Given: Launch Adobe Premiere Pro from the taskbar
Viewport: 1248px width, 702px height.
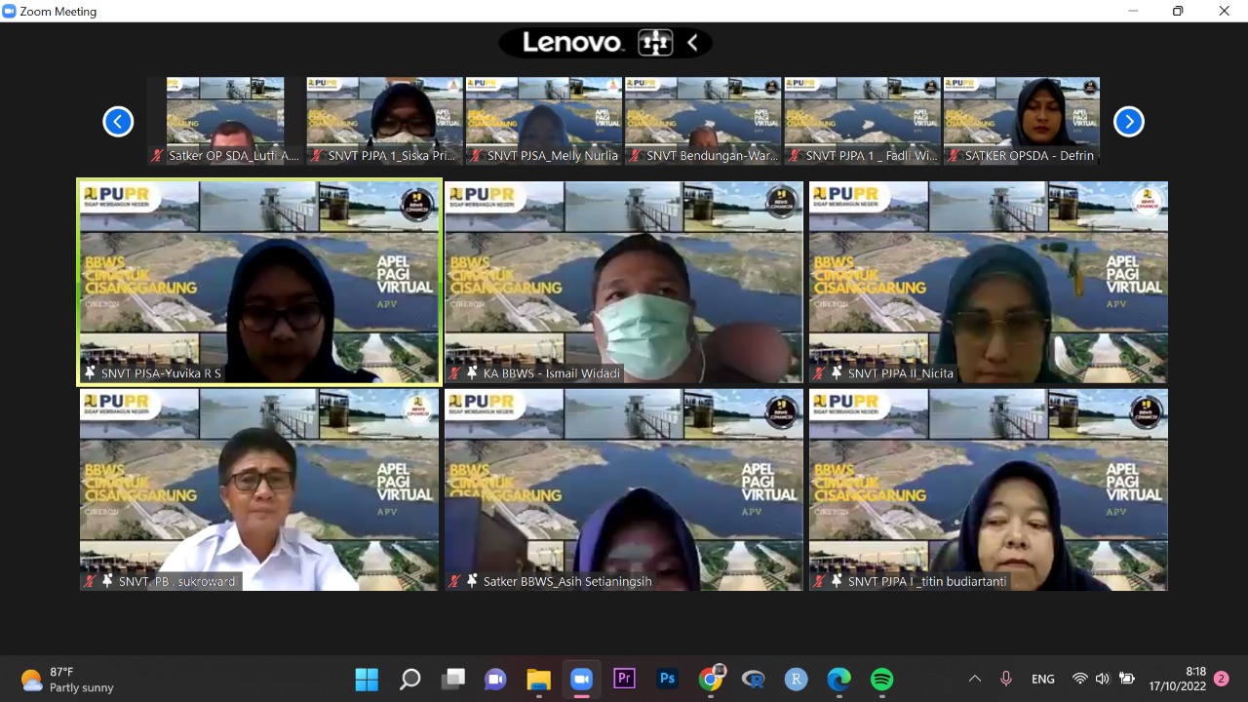Looking at the screenshot, I should tap(624, 679).
